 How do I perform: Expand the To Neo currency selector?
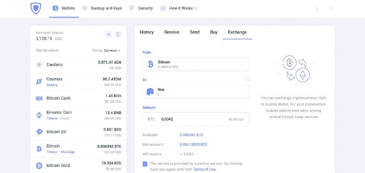(x=196, y=92)
